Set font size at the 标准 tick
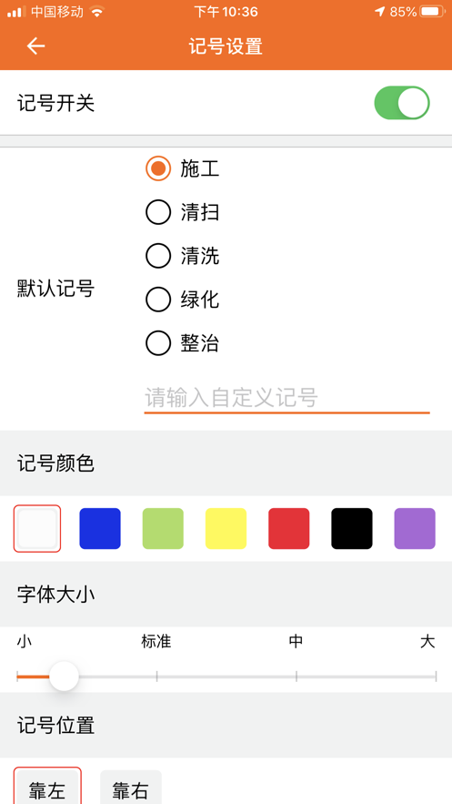Image resolution: width=452 pixels, height=804 pixels. click(156, 677)
